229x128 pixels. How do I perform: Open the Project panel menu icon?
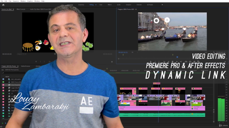[18, 66]
